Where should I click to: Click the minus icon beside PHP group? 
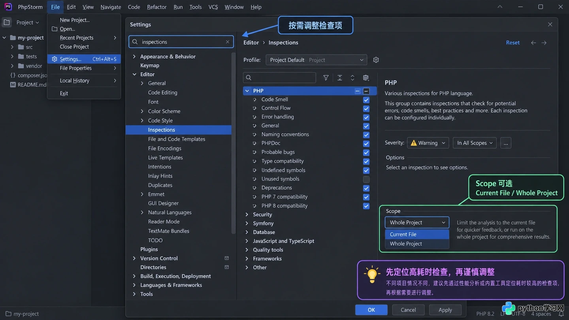(x=357, y=91)
